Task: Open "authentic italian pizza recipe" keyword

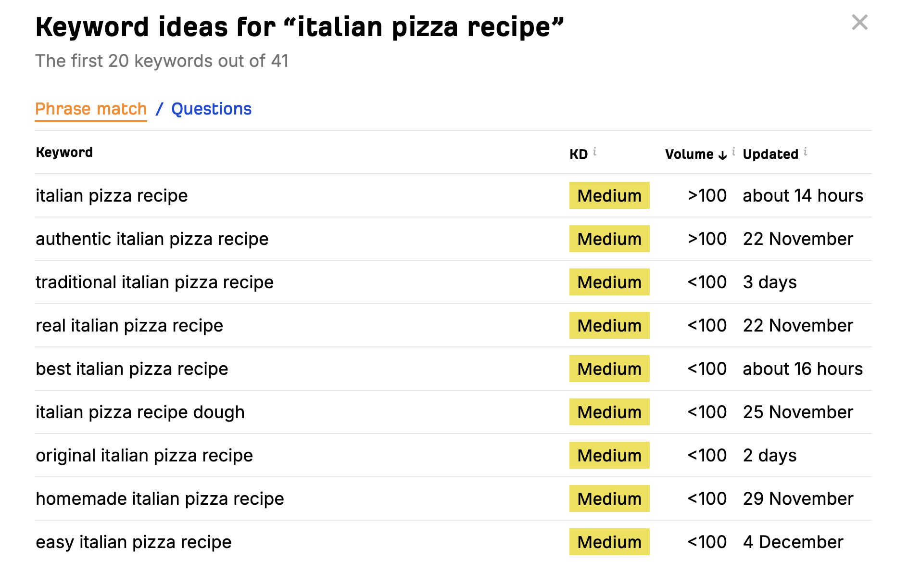Action: click(152, 239)
